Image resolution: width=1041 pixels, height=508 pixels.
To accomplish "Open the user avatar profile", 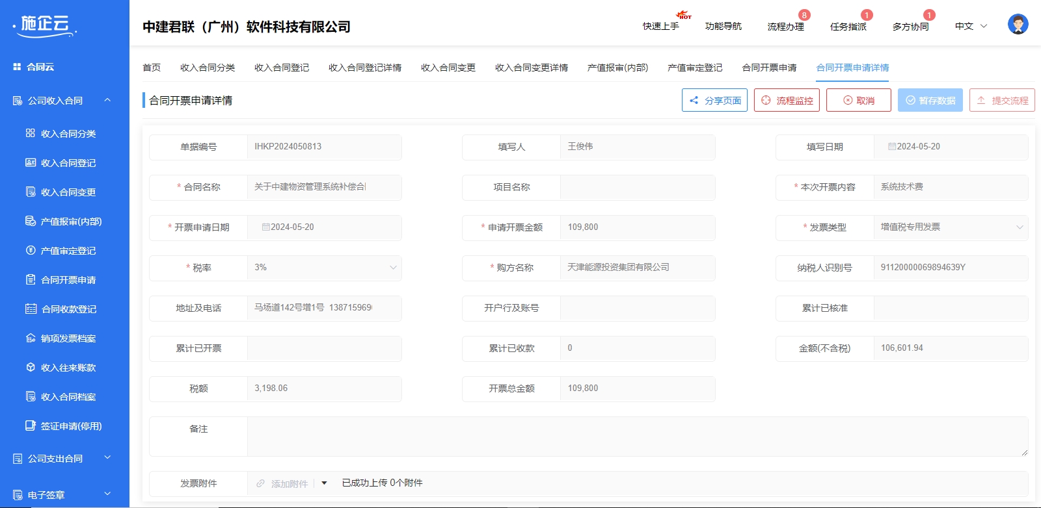I will tap(1018, 24).
